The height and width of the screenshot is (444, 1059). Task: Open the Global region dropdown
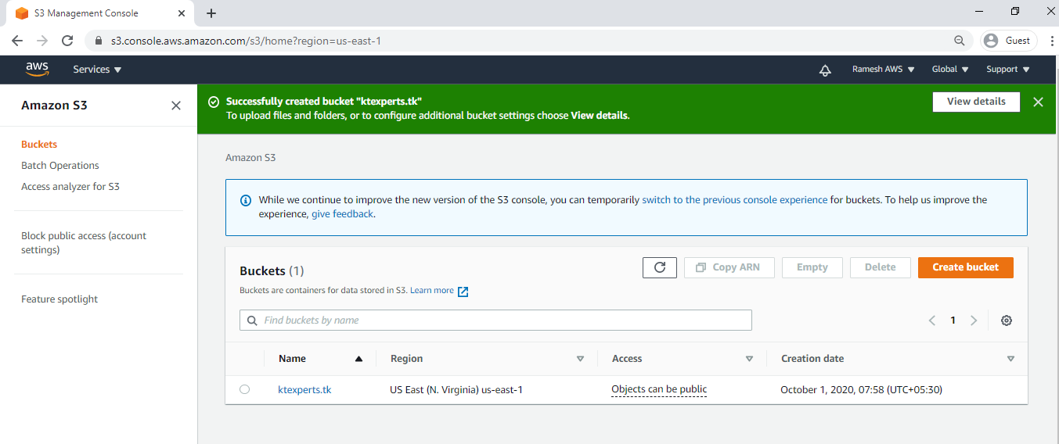(950, 70)
